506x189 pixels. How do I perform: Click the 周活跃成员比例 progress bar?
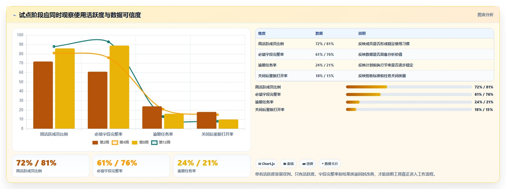coord(409,87)
